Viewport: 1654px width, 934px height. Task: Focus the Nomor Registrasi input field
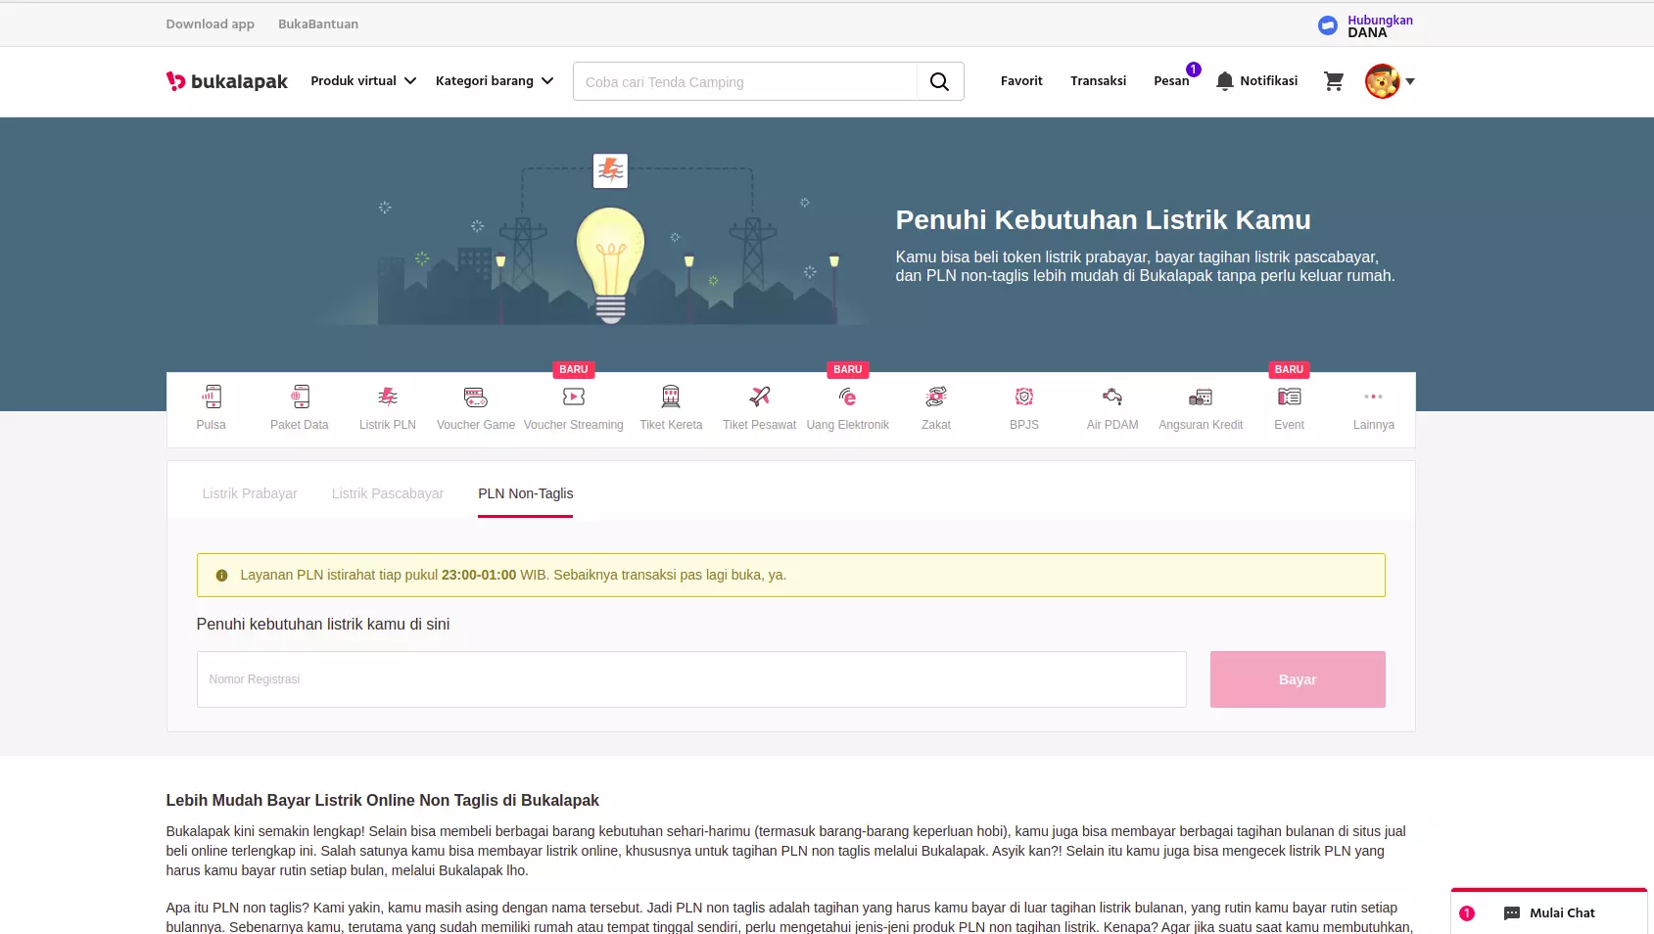pos(691,679)
